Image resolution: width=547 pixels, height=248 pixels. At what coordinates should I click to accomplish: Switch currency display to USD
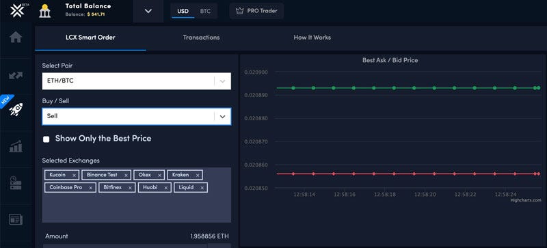tap(183, 11)
